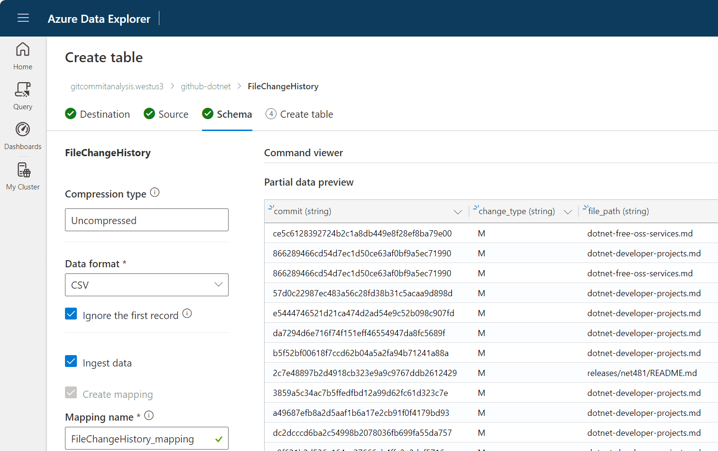Show Compression type info tooltip icon
Viewport: 718px width, 451px height.
tap(155, 192)
